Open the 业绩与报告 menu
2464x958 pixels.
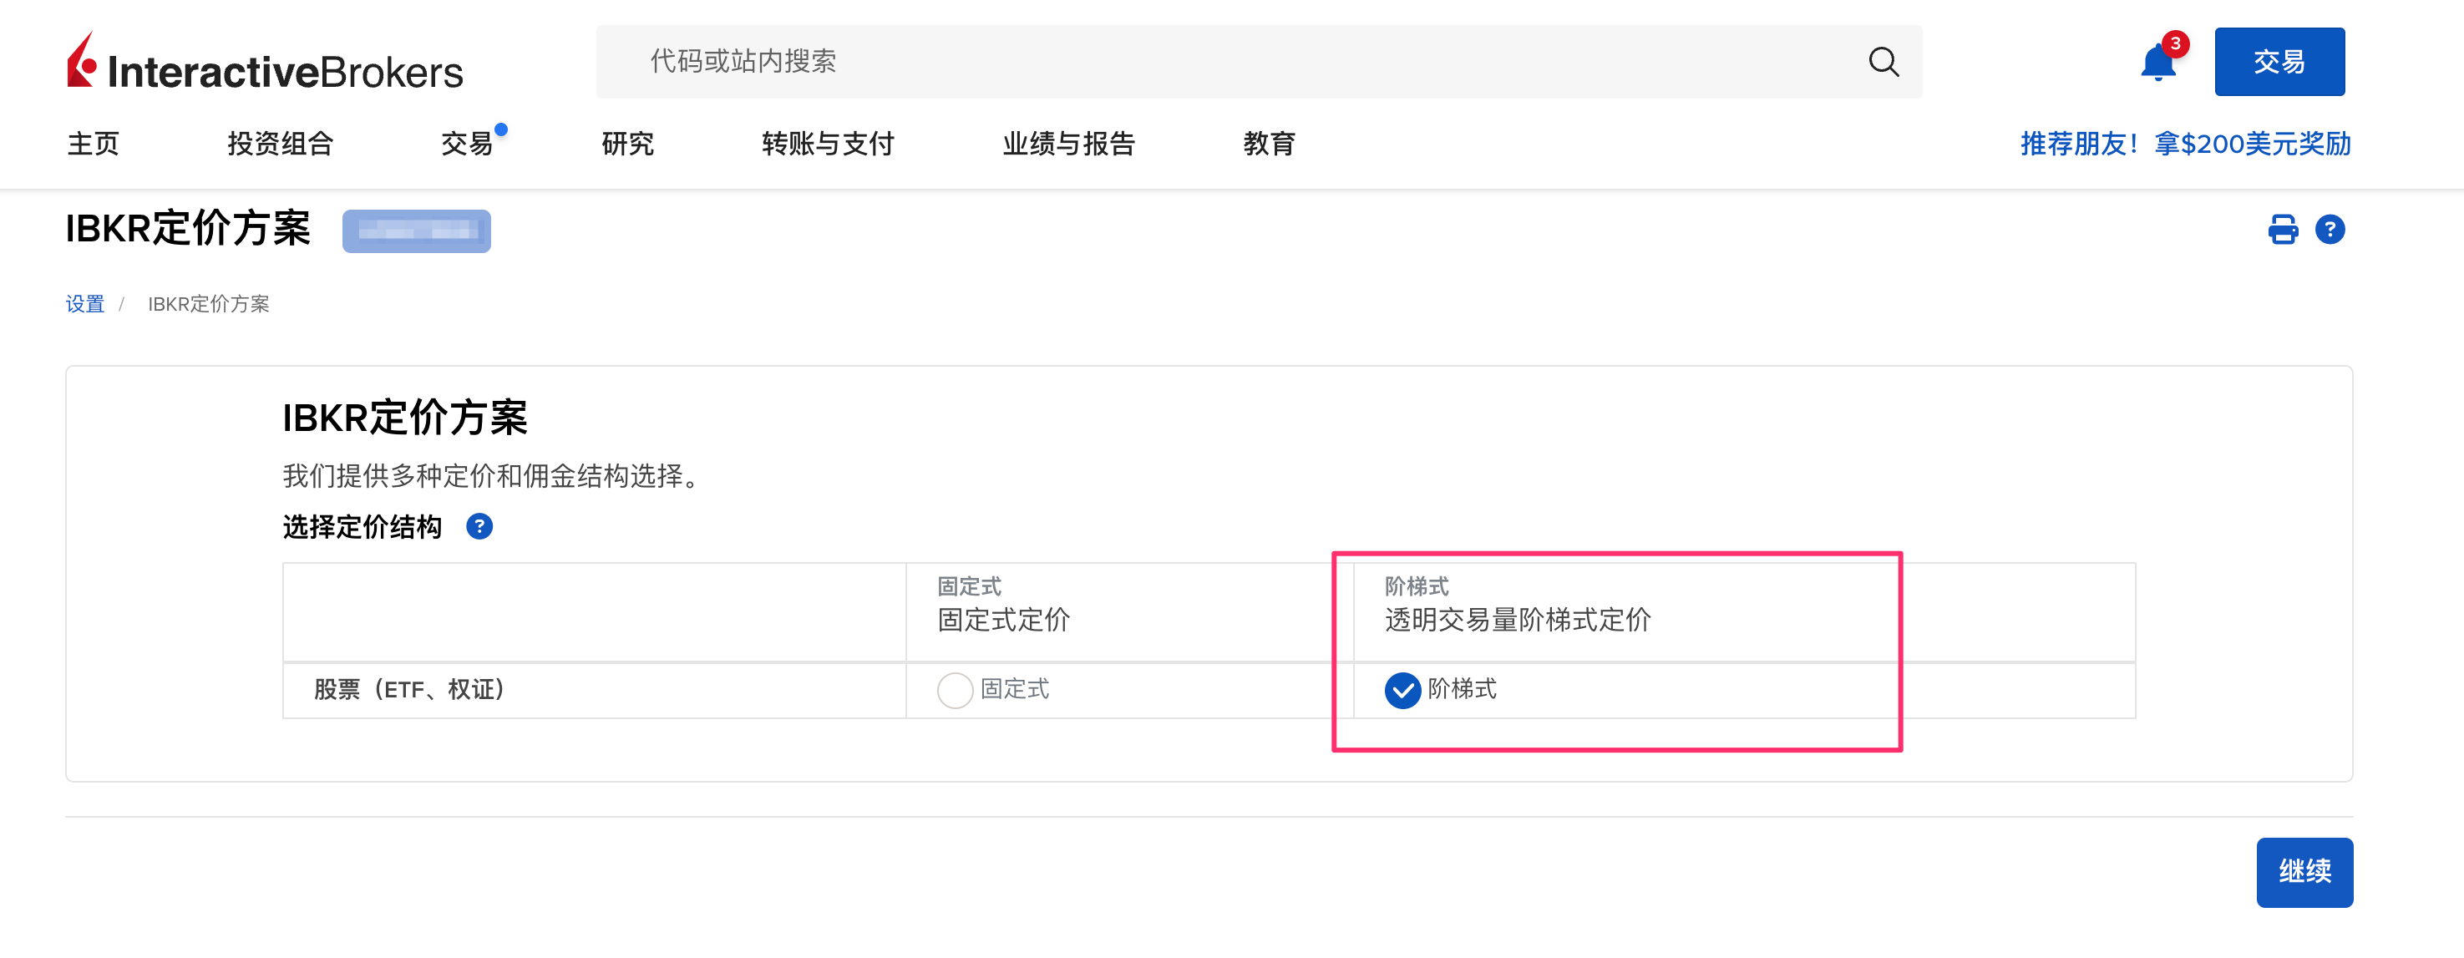tap(1068, 144)
